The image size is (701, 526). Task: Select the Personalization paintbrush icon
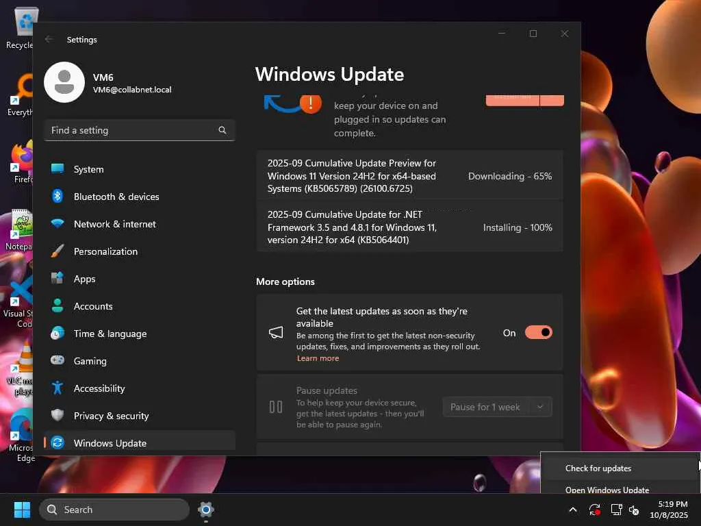pyautogui.click(x=58, y=251)
